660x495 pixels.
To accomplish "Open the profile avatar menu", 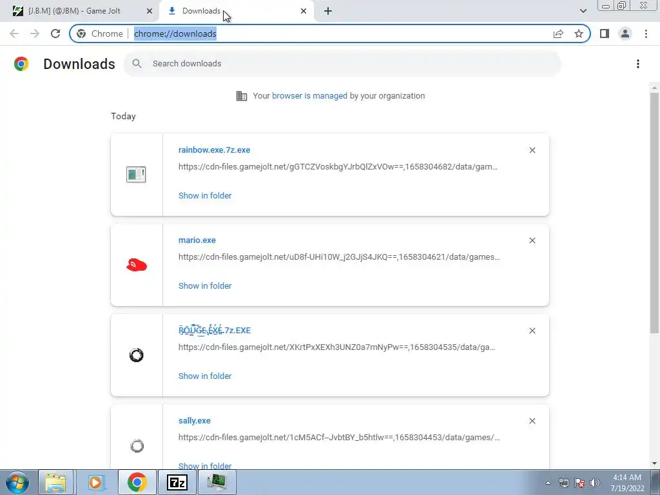I will pos(625,34).
